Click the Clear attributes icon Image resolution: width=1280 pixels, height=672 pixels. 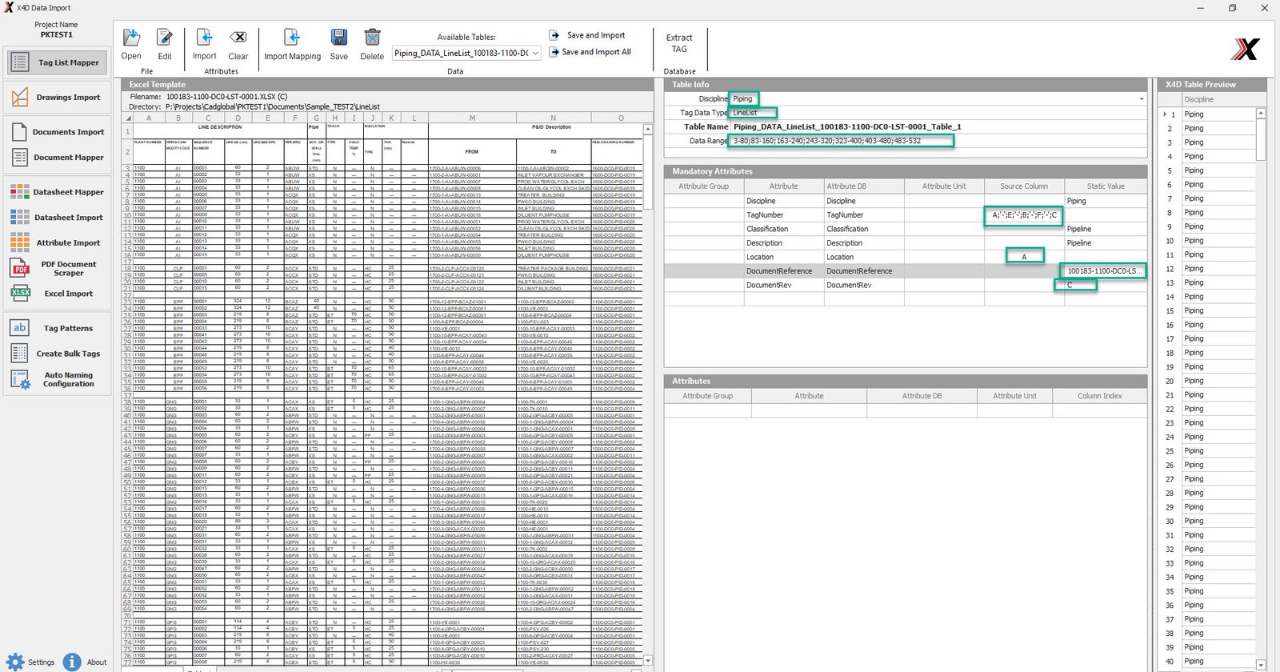coord(238,38)
